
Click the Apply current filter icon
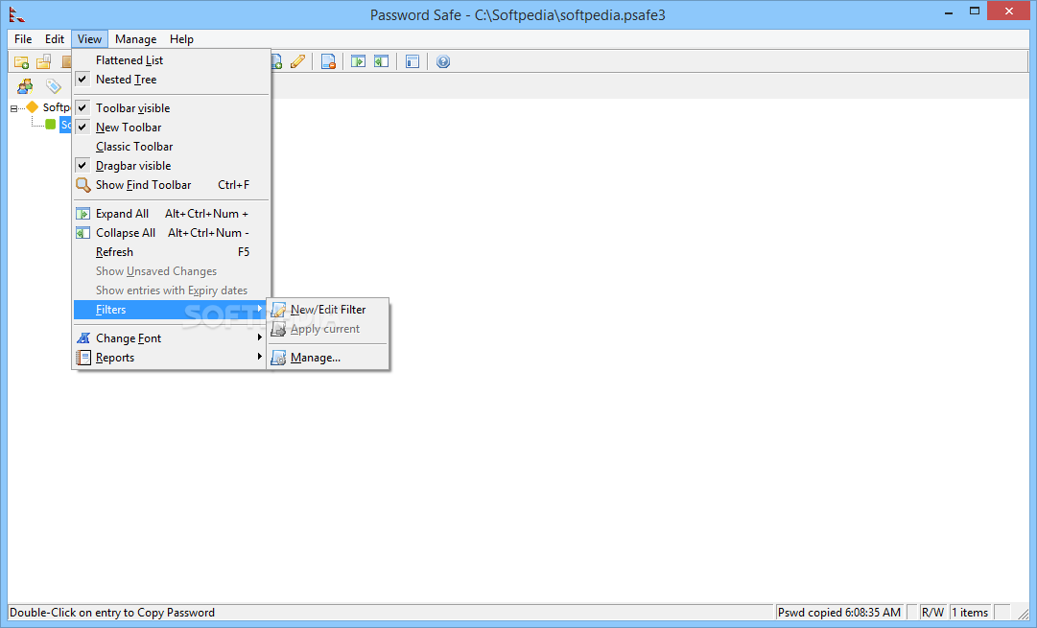[278, 329]
